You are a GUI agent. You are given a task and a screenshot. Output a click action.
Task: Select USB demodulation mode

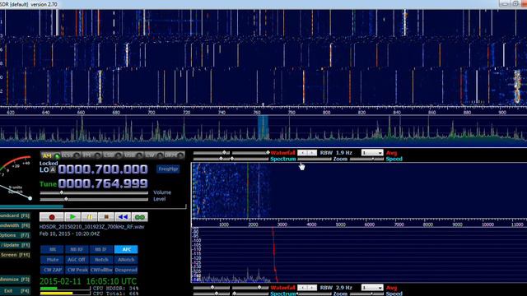133,155
